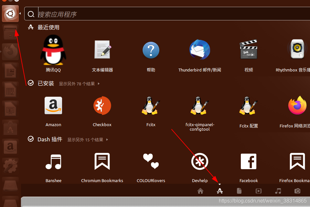Open Amazon from the launcher
310x207 pixels.
[x=10, y=147]
